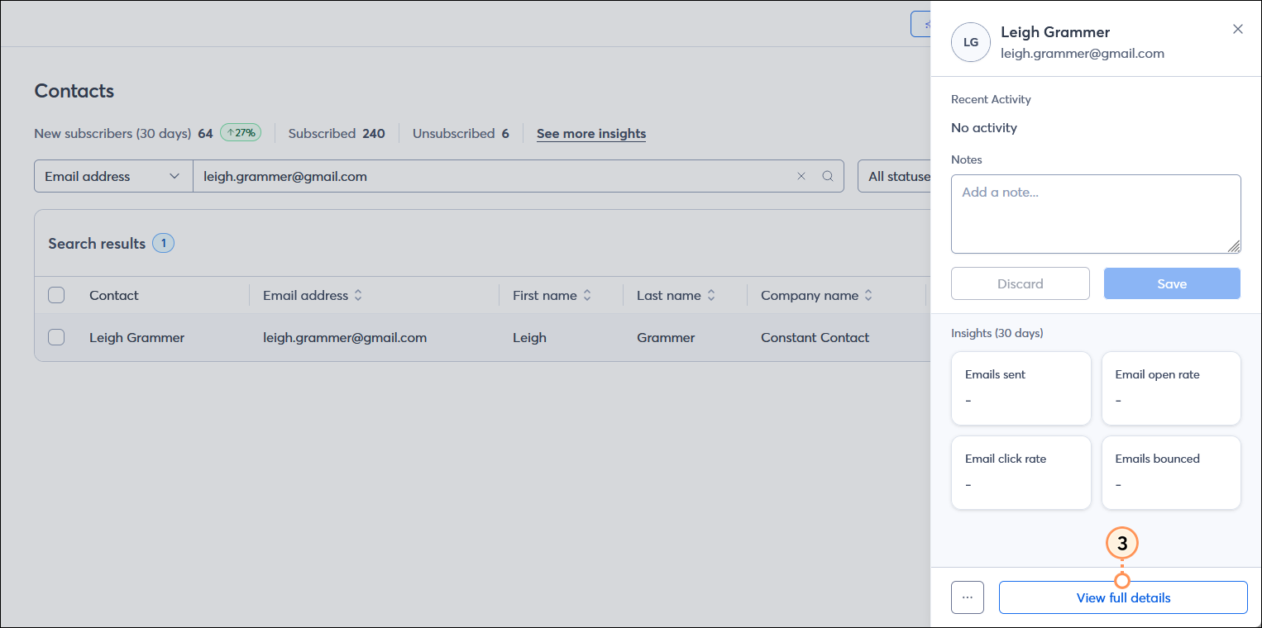Image resolution: width=1262 pixels, height=628 pixels.
Task: Open the All statuses filter dropdown
Action: pyautogui.click(x=896, y=176)
